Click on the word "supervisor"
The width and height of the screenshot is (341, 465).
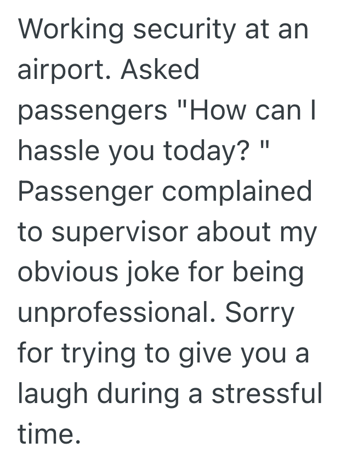(129, 232)
